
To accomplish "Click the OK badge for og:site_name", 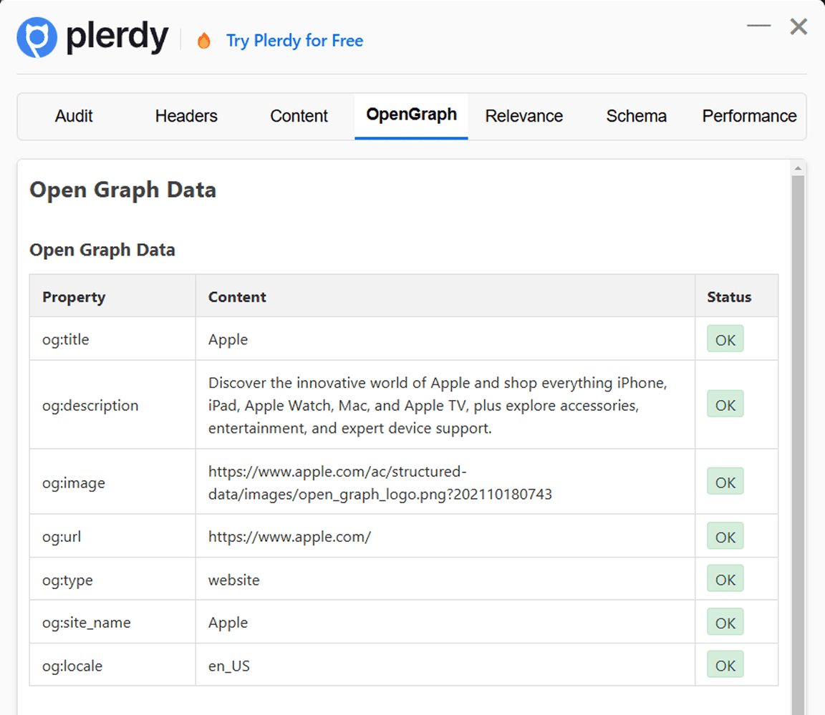I will pyautogui.click(x=725, y=622).
